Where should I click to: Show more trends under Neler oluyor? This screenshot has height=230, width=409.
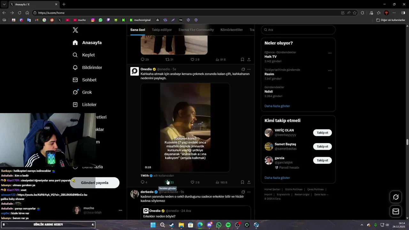(x=277, y=106)
